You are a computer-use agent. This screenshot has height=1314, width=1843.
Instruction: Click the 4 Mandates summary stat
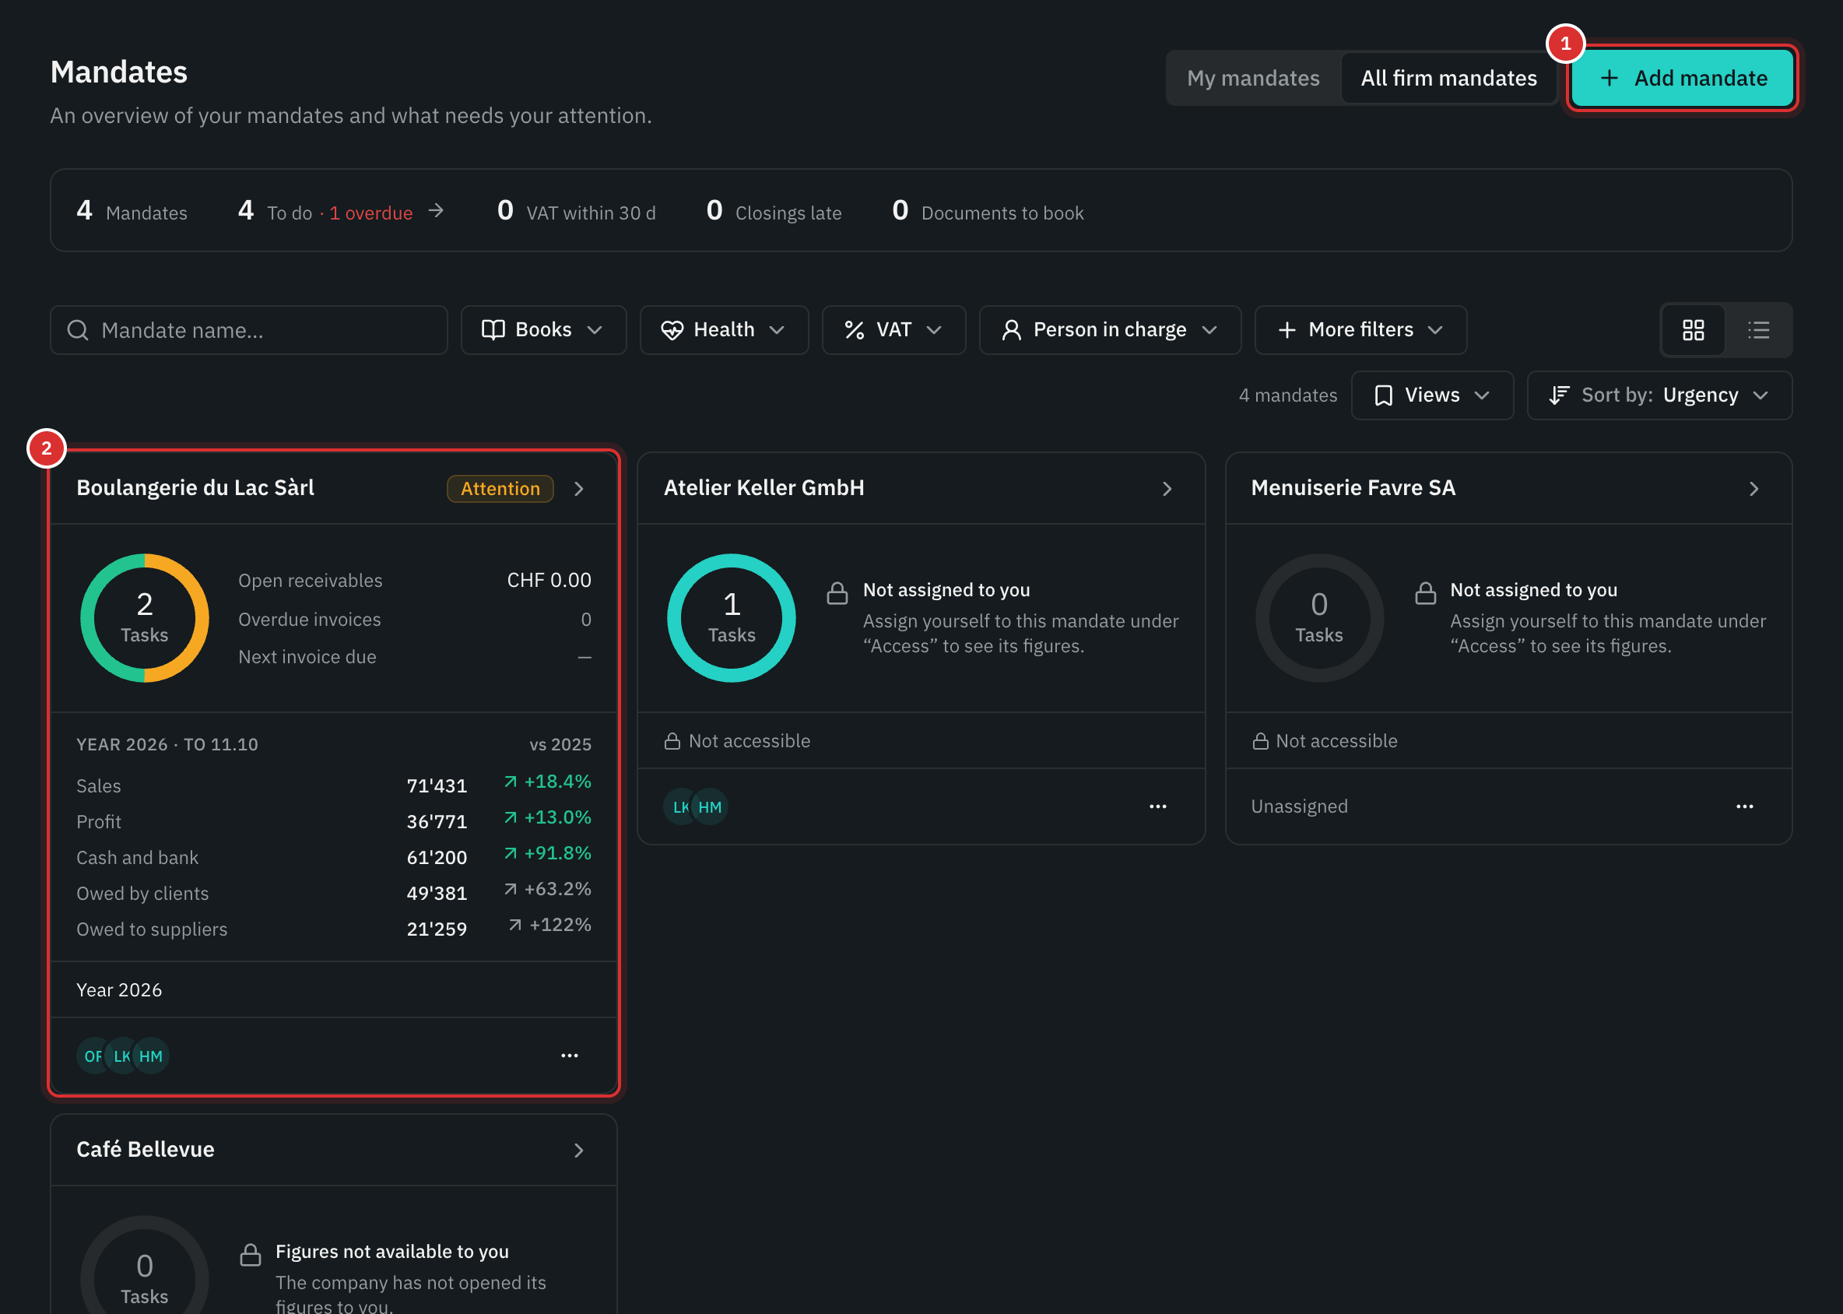[x=132, y=211]
